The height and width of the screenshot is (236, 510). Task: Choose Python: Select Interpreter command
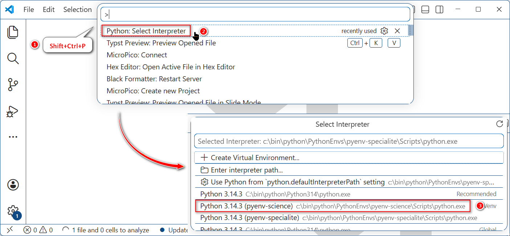pos(146,31)
